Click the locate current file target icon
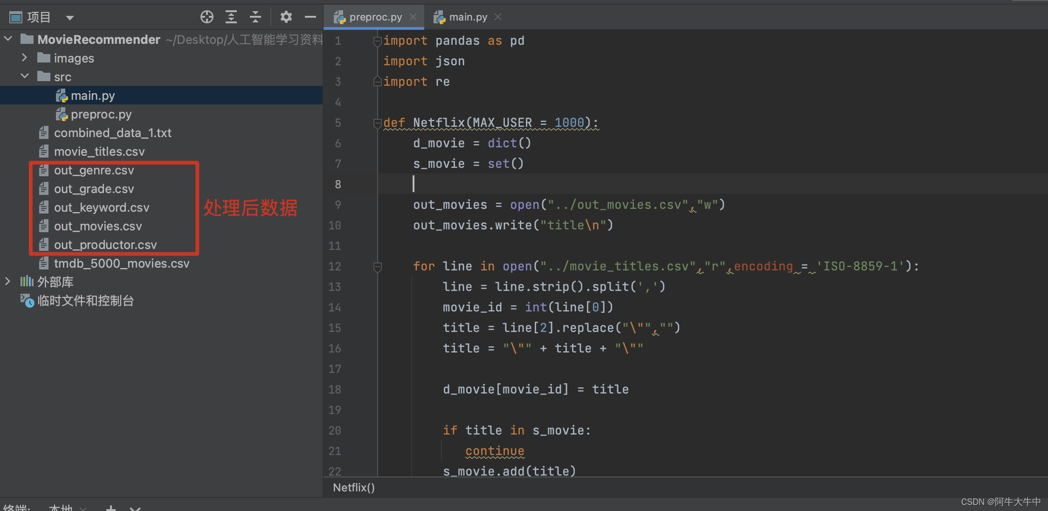This screenshot has height=511, width=1048. [207, 17]
